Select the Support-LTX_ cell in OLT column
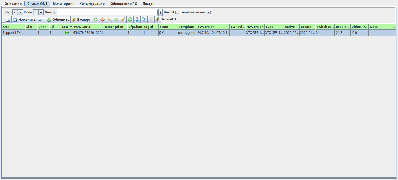 coord(14,33)
